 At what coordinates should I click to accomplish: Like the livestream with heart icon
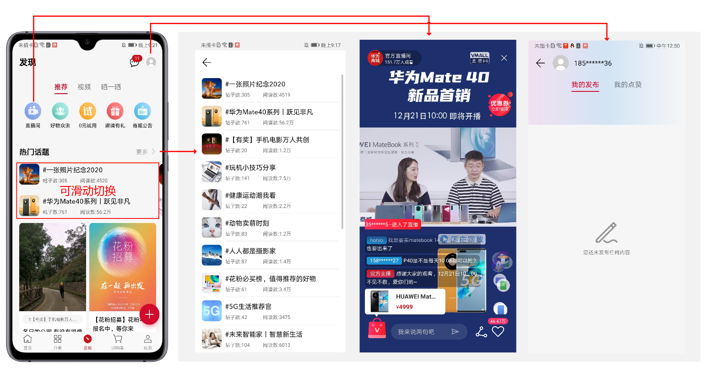[498, 332]
